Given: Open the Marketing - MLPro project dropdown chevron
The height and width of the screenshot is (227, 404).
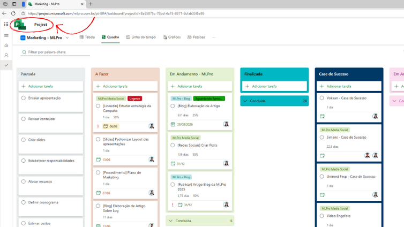Looking at the screenshot, I should (68, 38).
